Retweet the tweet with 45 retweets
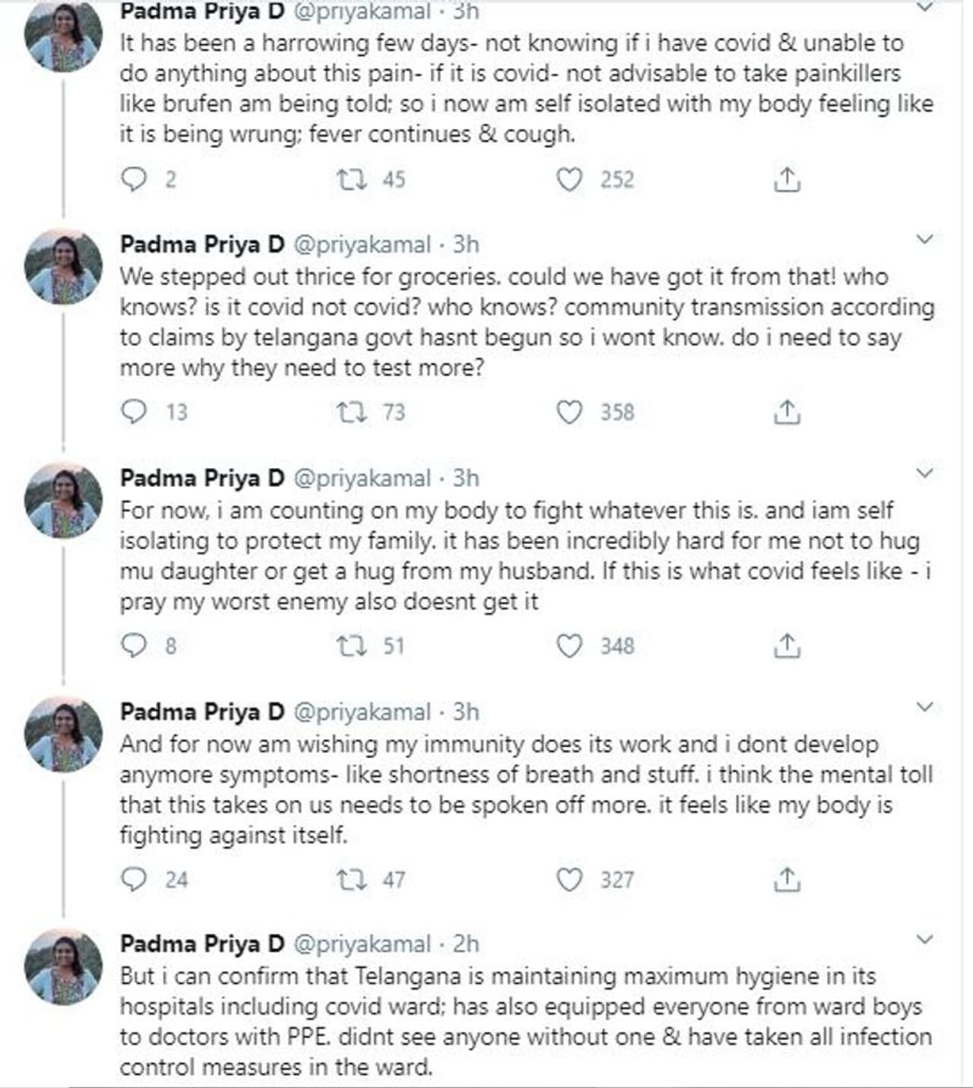 352,179
